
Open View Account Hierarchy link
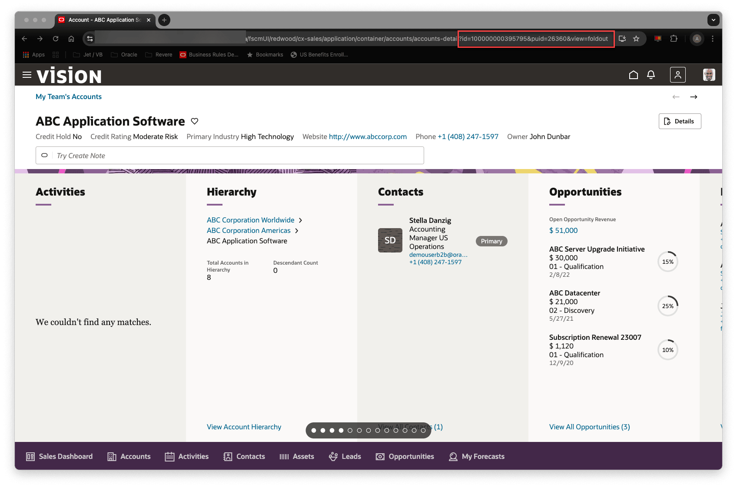click(244, 427)
